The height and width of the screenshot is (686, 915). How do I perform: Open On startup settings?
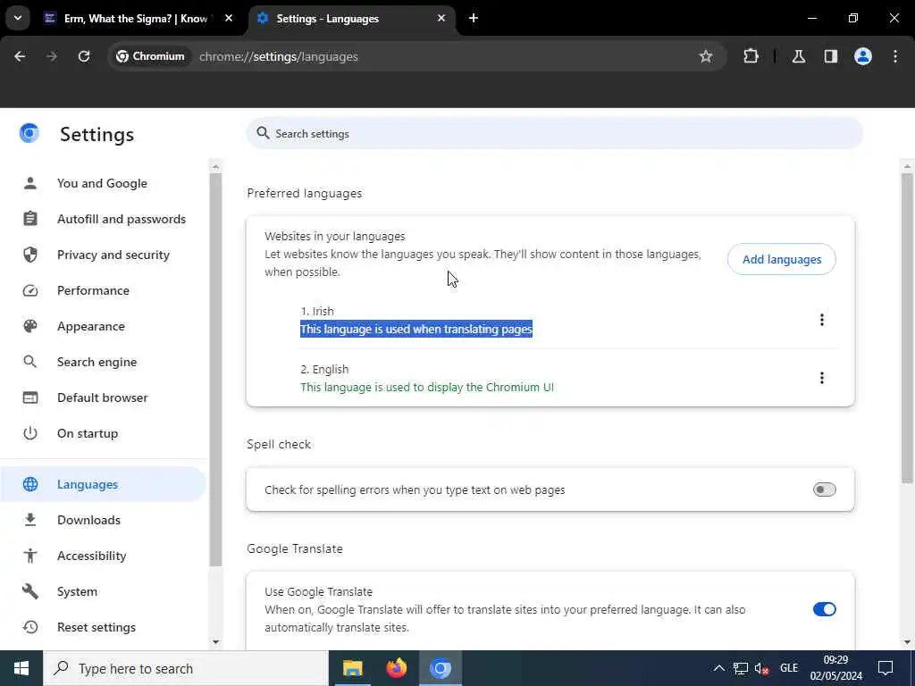tap(103, 433)
